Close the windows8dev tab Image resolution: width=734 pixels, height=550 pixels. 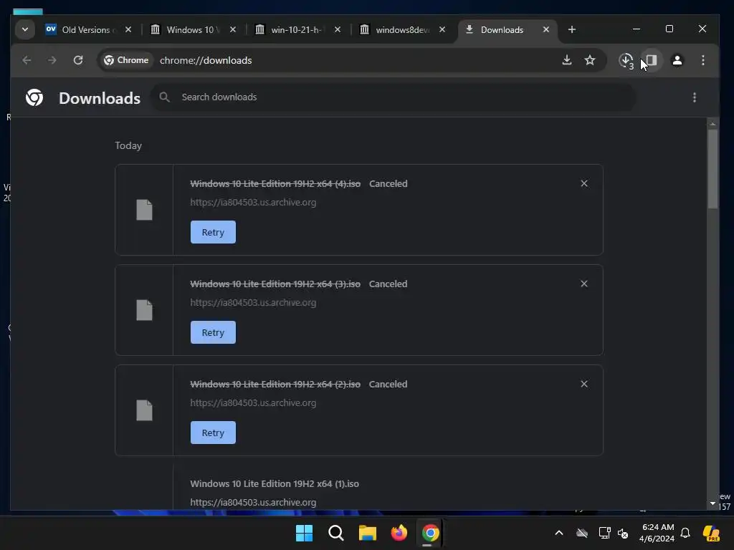(442, 29)
